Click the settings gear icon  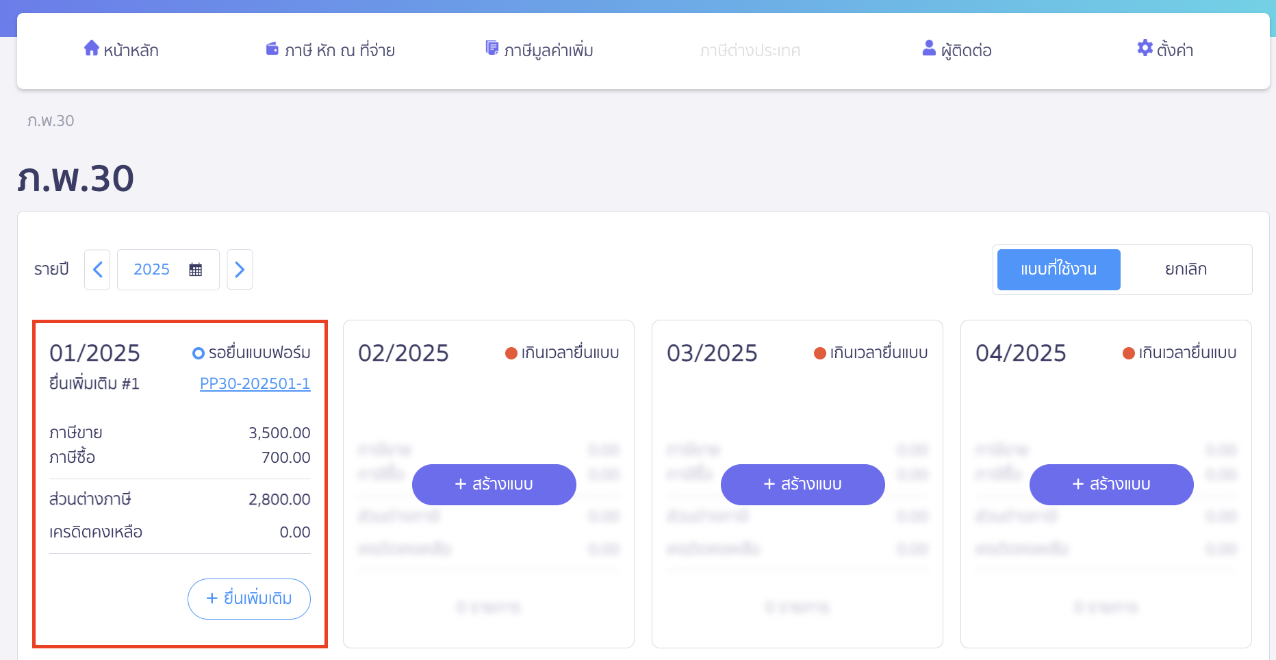(1145, 48)
